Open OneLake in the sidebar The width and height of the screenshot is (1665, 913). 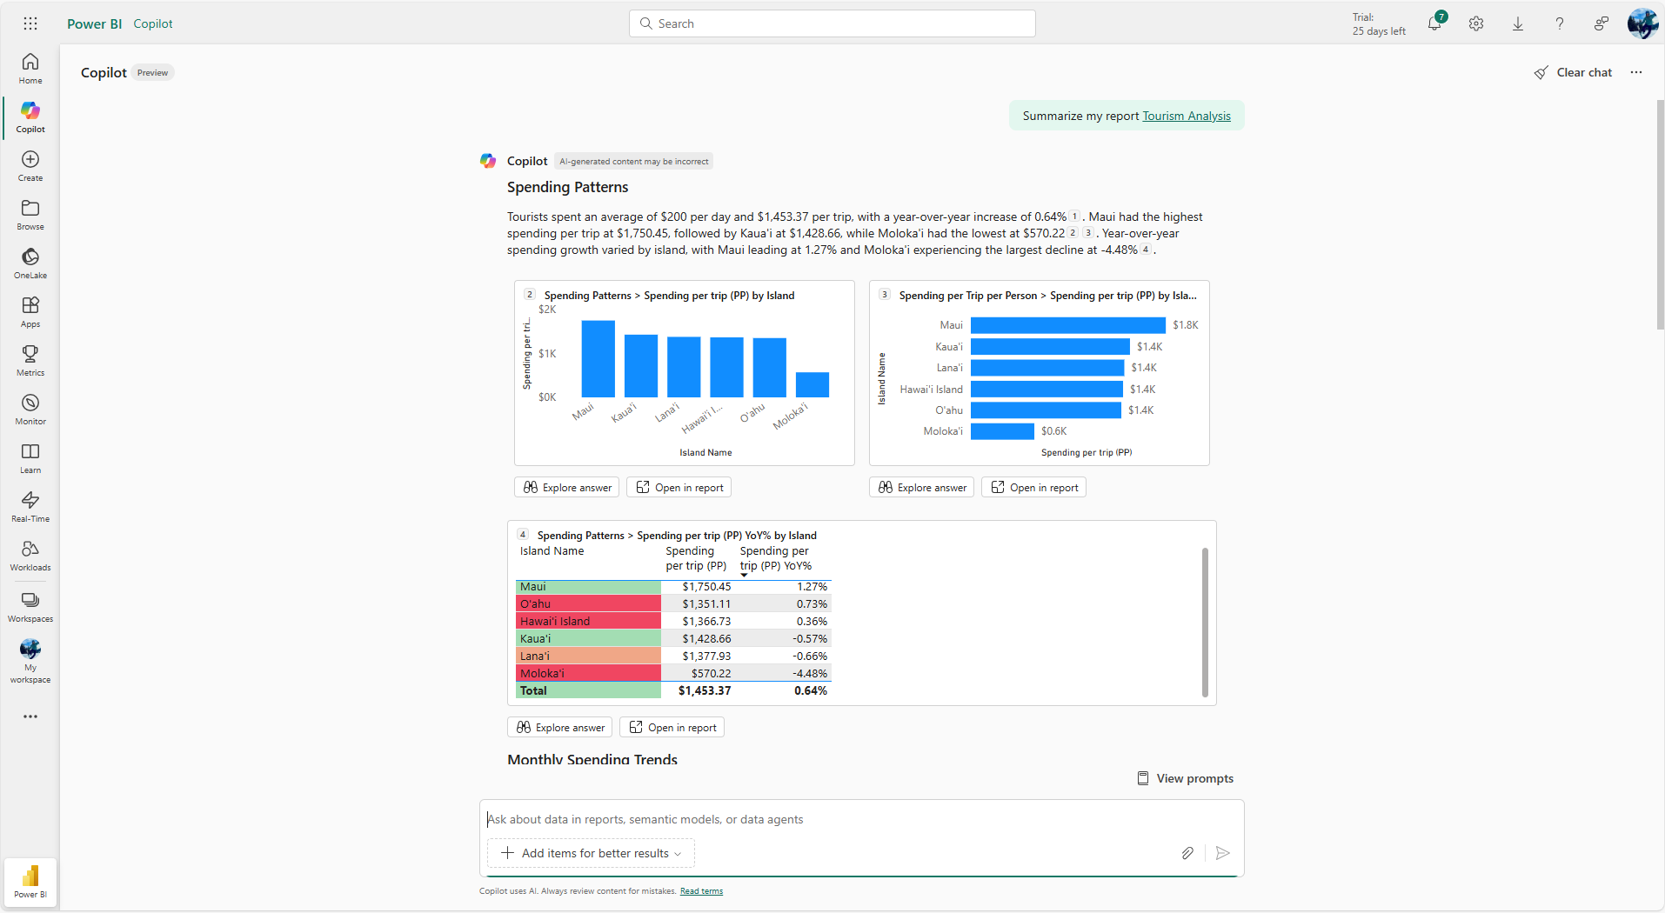tap(30, 263)
